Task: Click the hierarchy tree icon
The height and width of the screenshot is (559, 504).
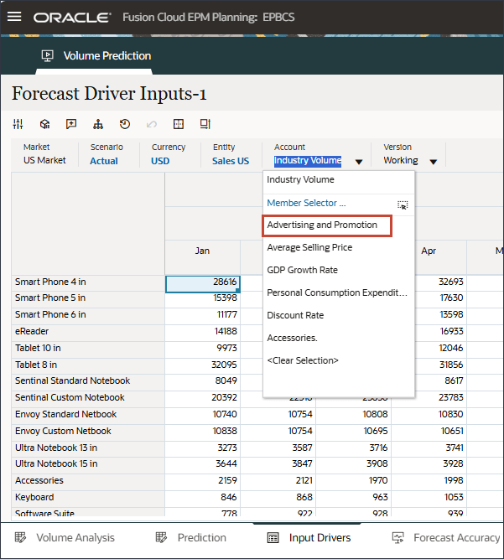Action: [98, 124]
